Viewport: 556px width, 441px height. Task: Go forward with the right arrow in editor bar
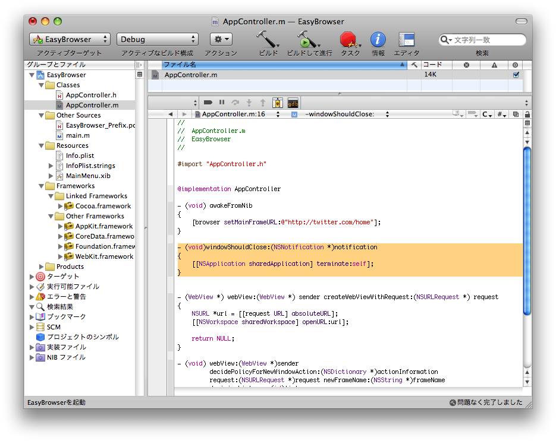pos(184,114)
